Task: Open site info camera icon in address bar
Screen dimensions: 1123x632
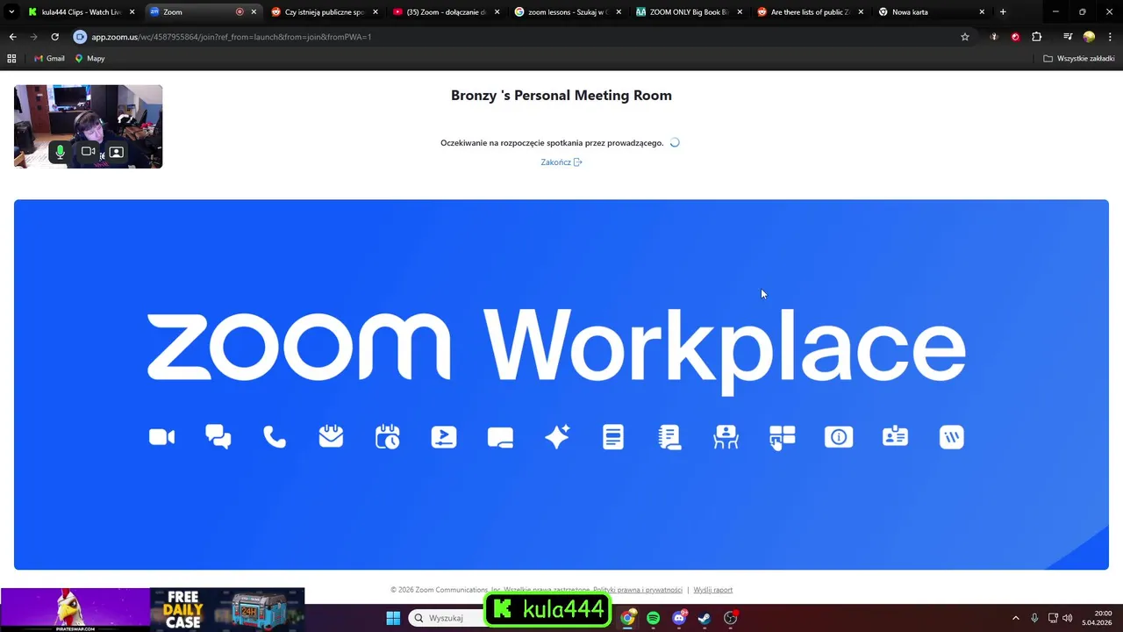Action: [80, 37]
